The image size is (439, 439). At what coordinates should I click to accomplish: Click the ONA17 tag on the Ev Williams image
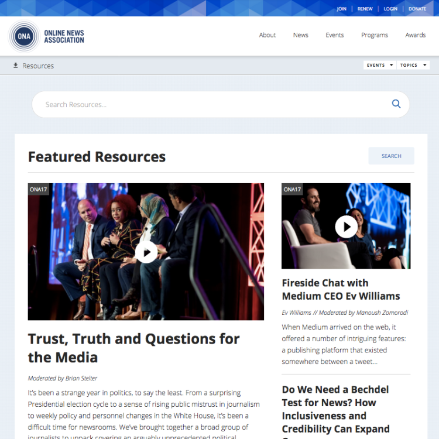[292, 189]
